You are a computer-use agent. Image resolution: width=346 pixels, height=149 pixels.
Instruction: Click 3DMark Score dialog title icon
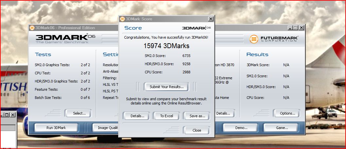click(122, 19)
